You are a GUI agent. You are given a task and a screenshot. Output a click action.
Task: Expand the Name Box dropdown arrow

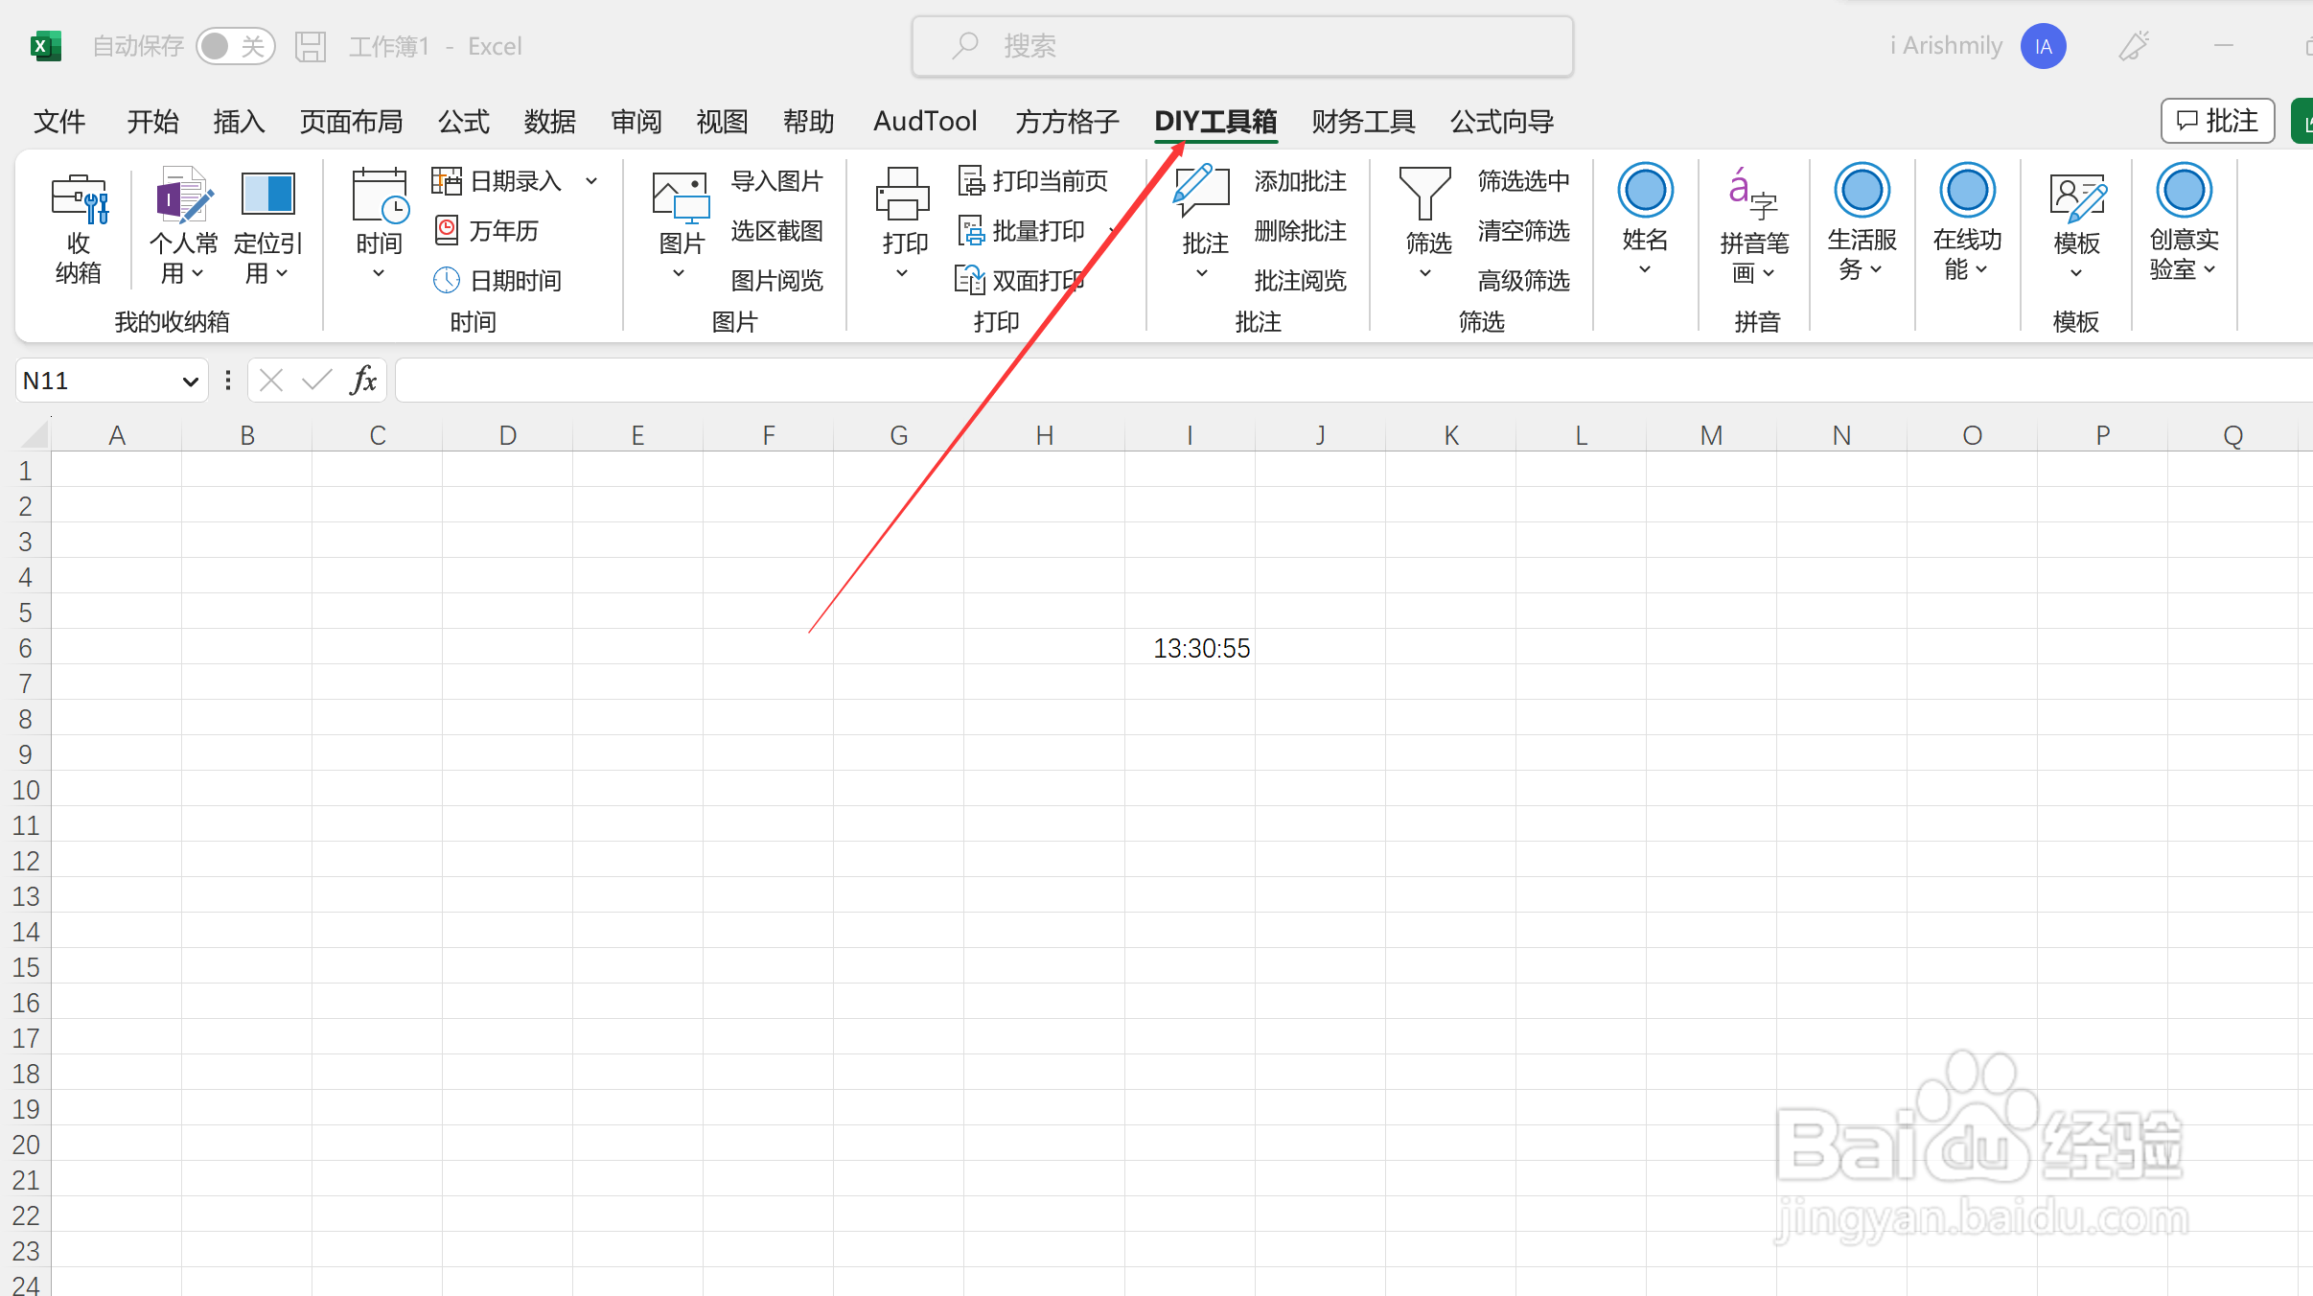(x=190, y=382)
